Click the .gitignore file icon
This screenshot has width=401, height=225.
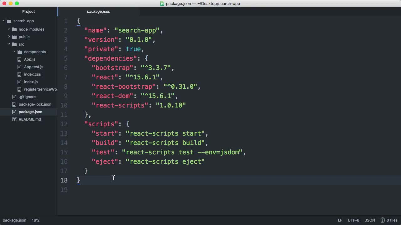coord(14,97)
